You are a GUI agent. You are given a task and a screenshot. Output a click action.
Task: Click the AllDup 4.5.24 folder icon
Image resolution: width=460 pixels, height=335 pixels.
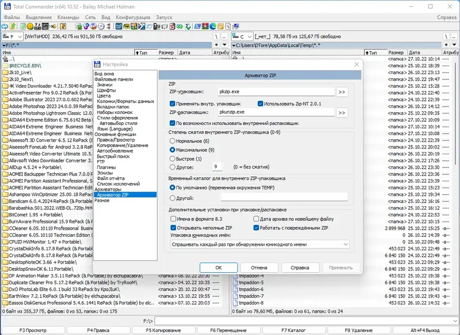click(x=5, y=167)
